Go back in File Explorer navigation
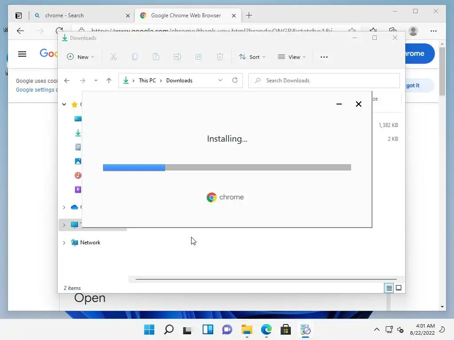 coord(67,81)
